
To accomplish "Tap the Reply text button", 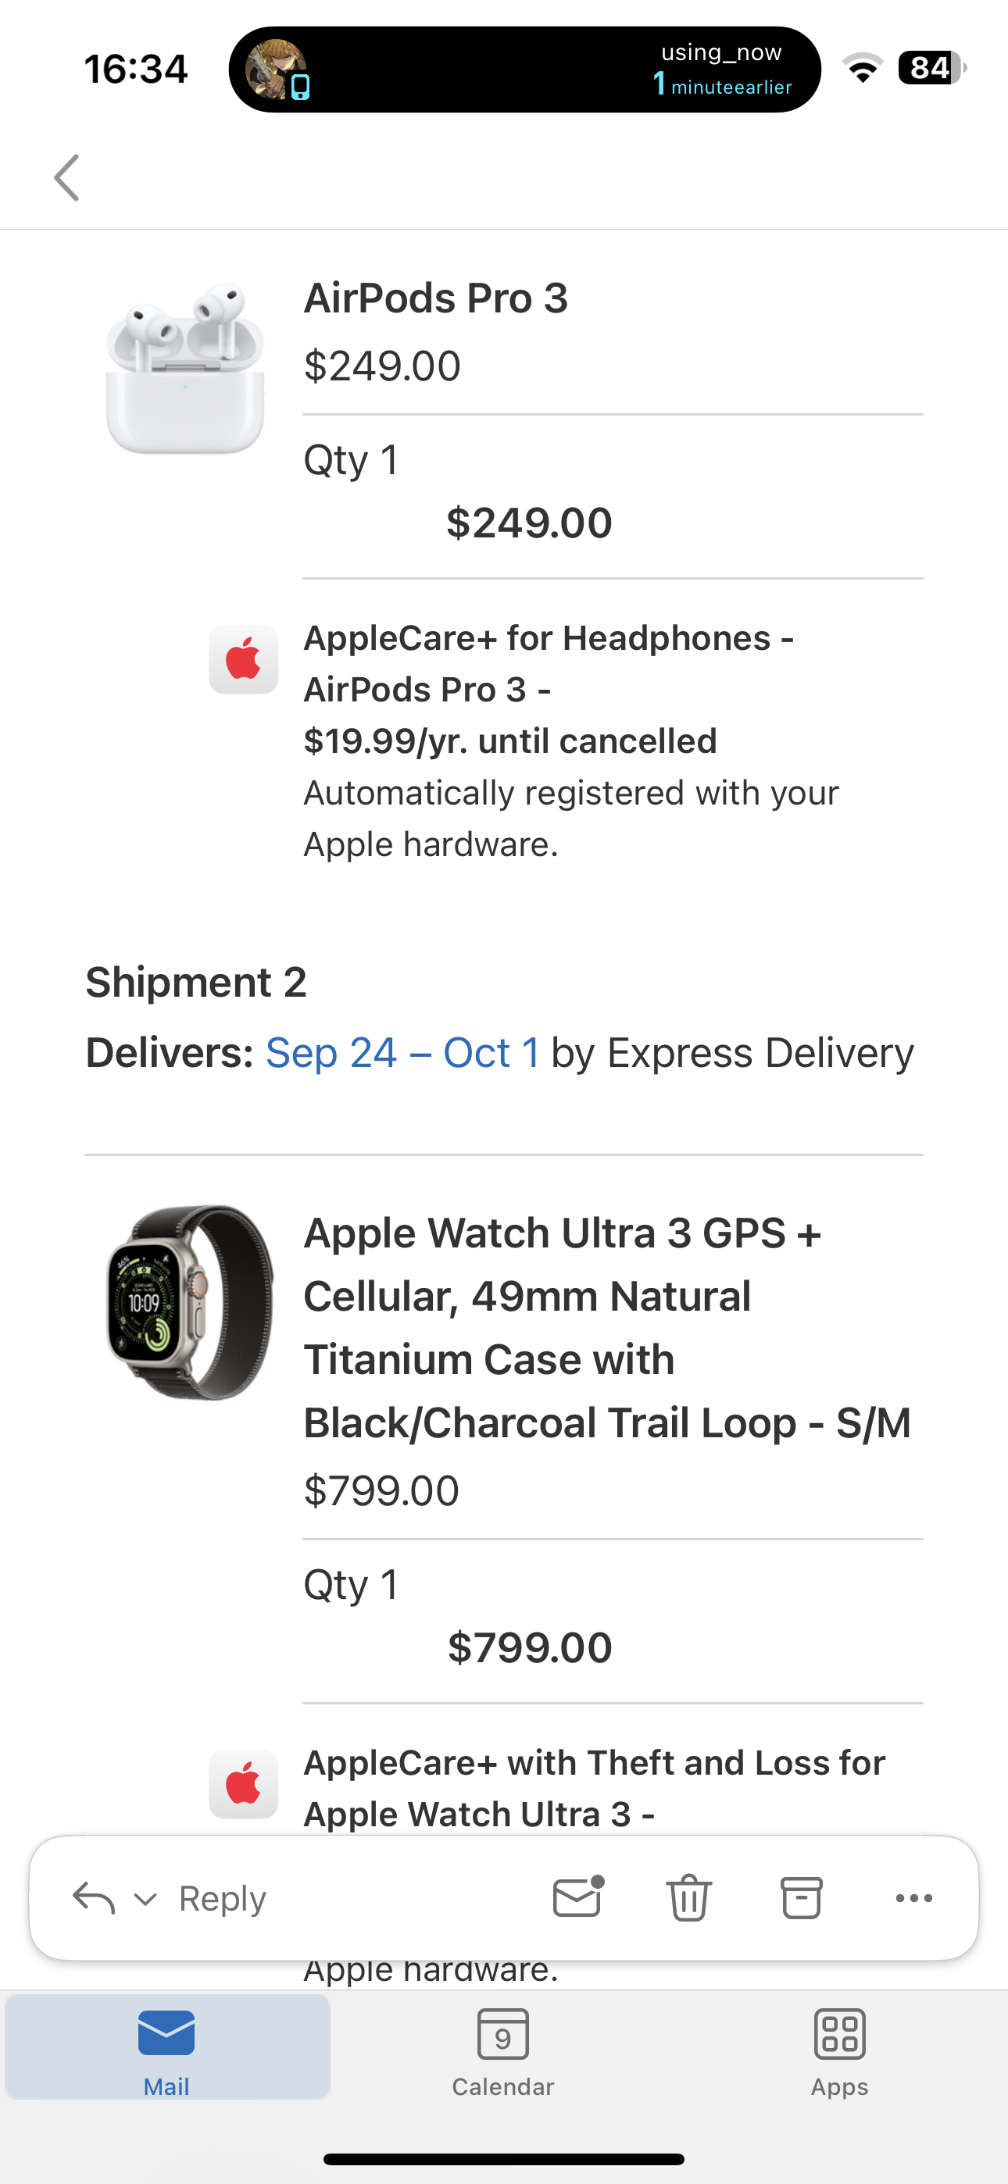I will point(222,1898).
